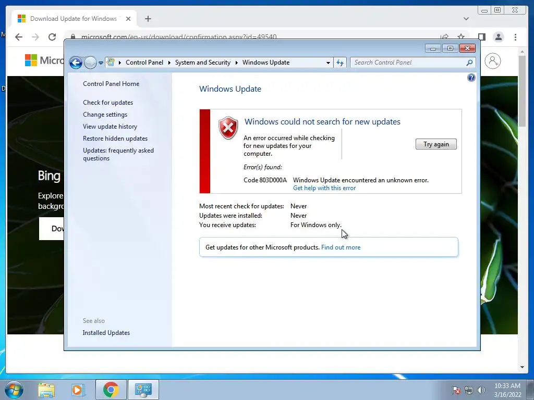
Task: Open Chrome tab search chevron
Action: point(466,19)
